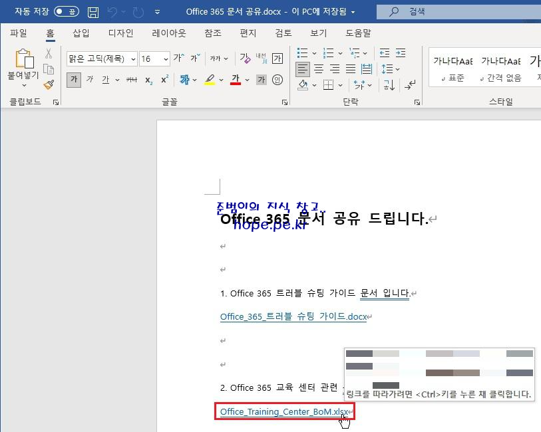Click the Undo arrow icon

click(112, 12)
